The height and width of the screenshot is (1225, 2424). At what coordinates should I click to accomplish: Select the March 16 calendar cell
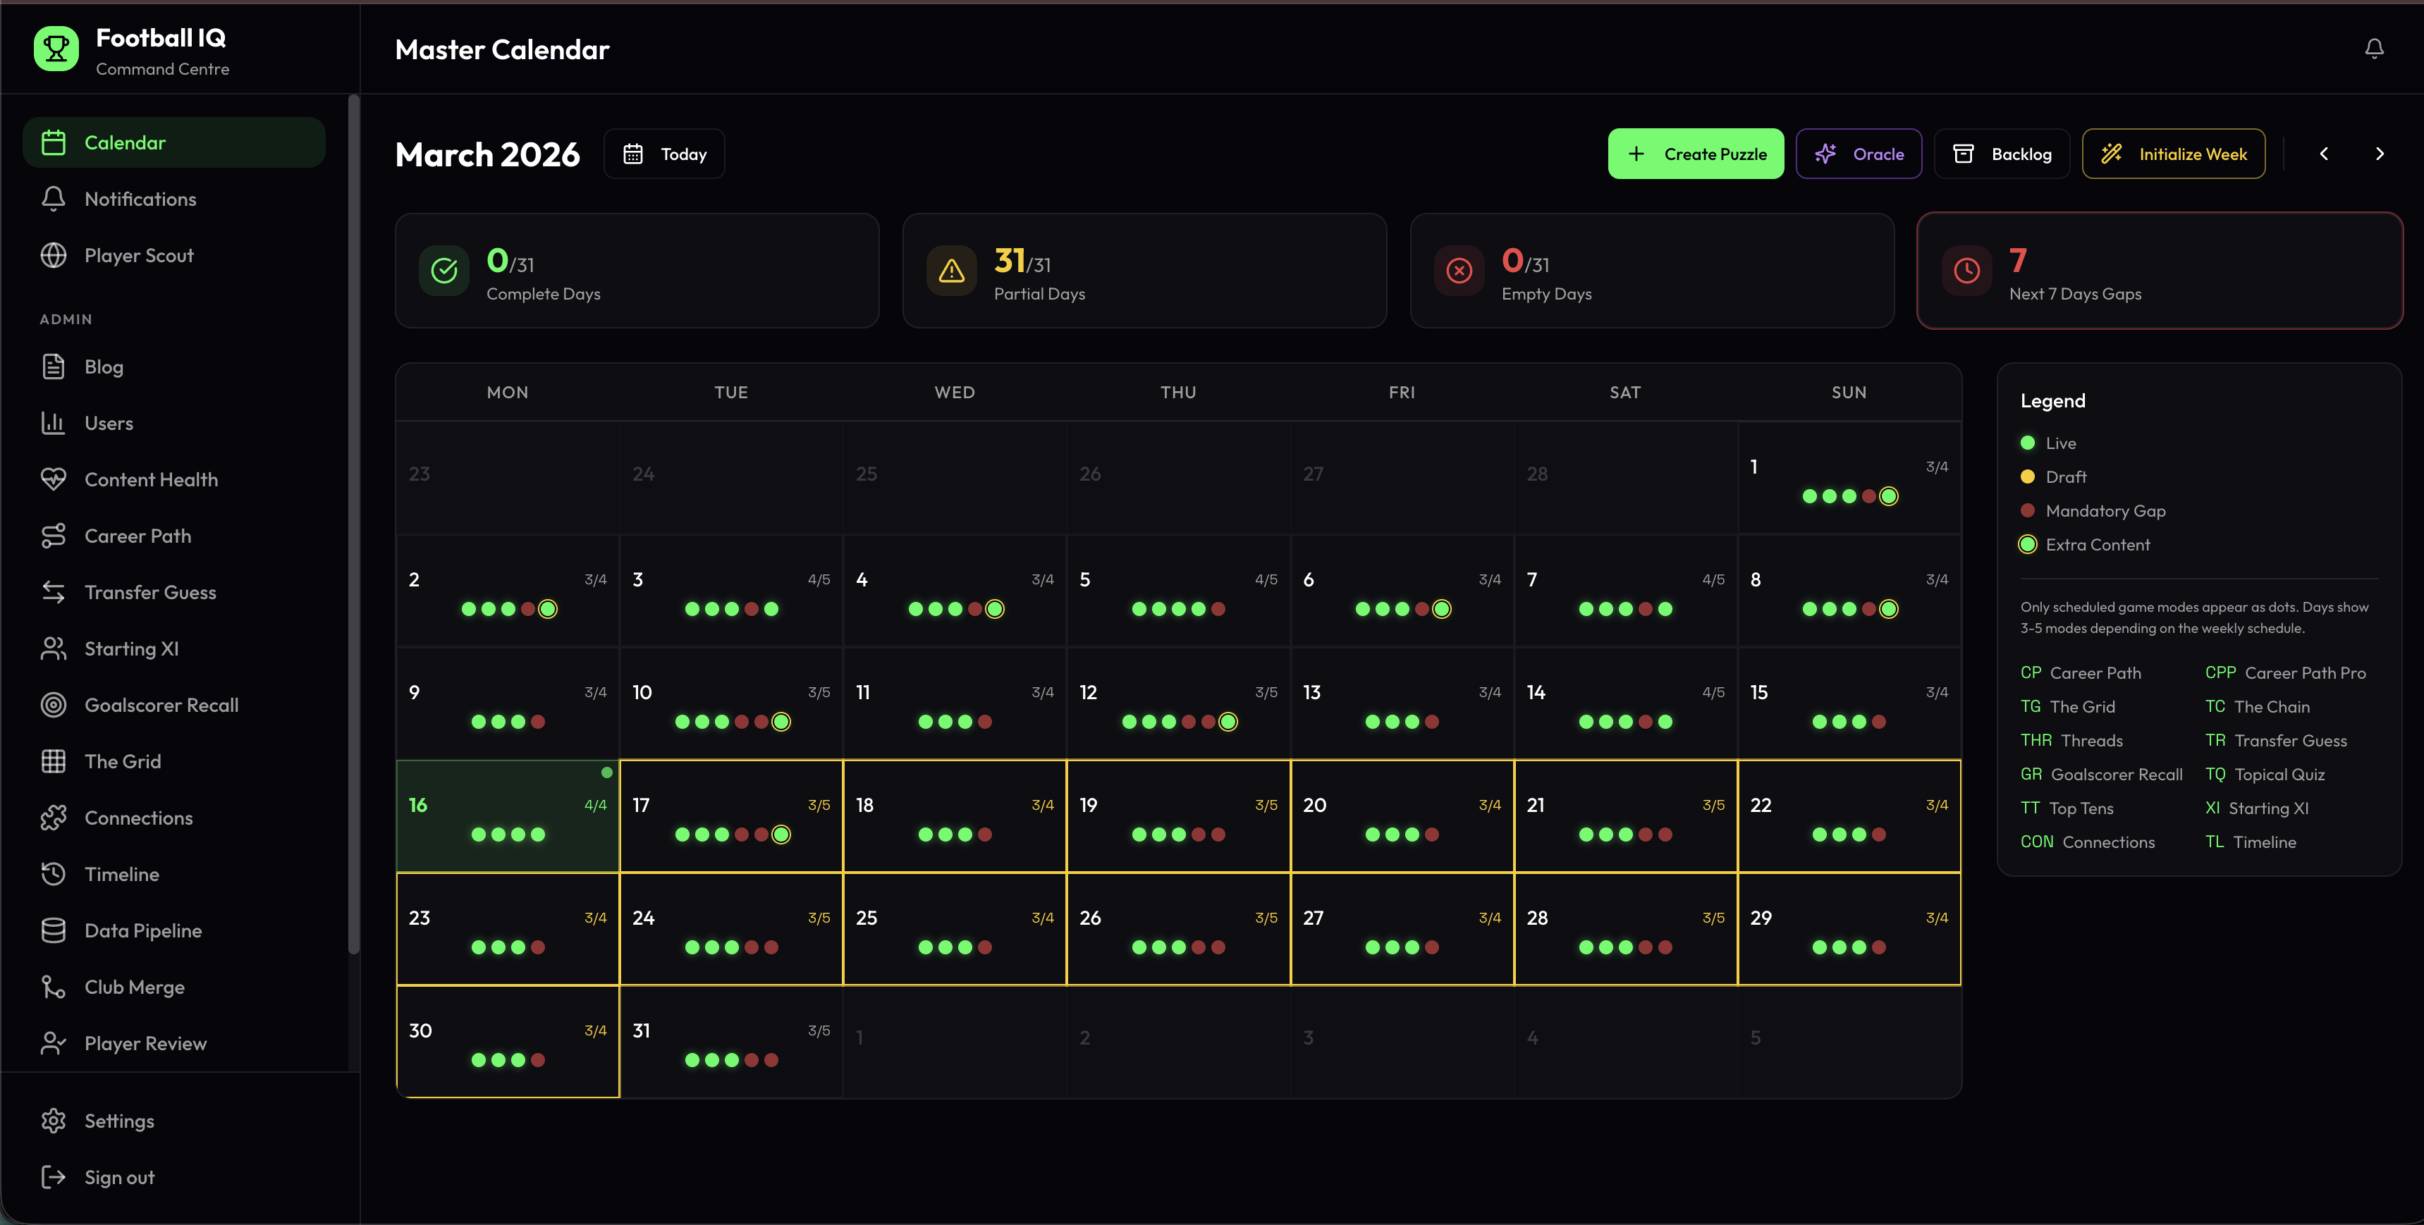point(507,815)
